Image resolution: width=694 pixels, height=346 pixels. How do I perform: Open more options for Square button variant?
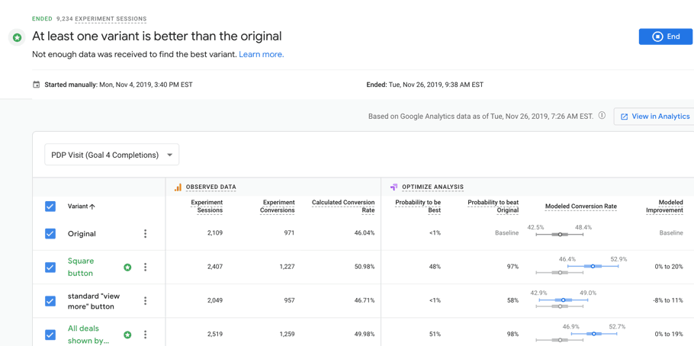tap(145, 268)
